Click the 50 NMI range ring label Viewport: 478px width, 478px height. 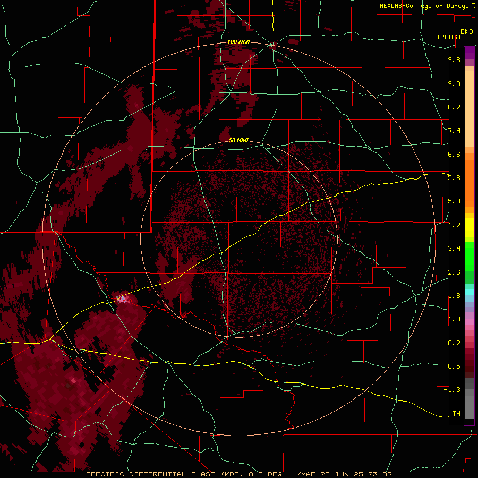[238, 140]
